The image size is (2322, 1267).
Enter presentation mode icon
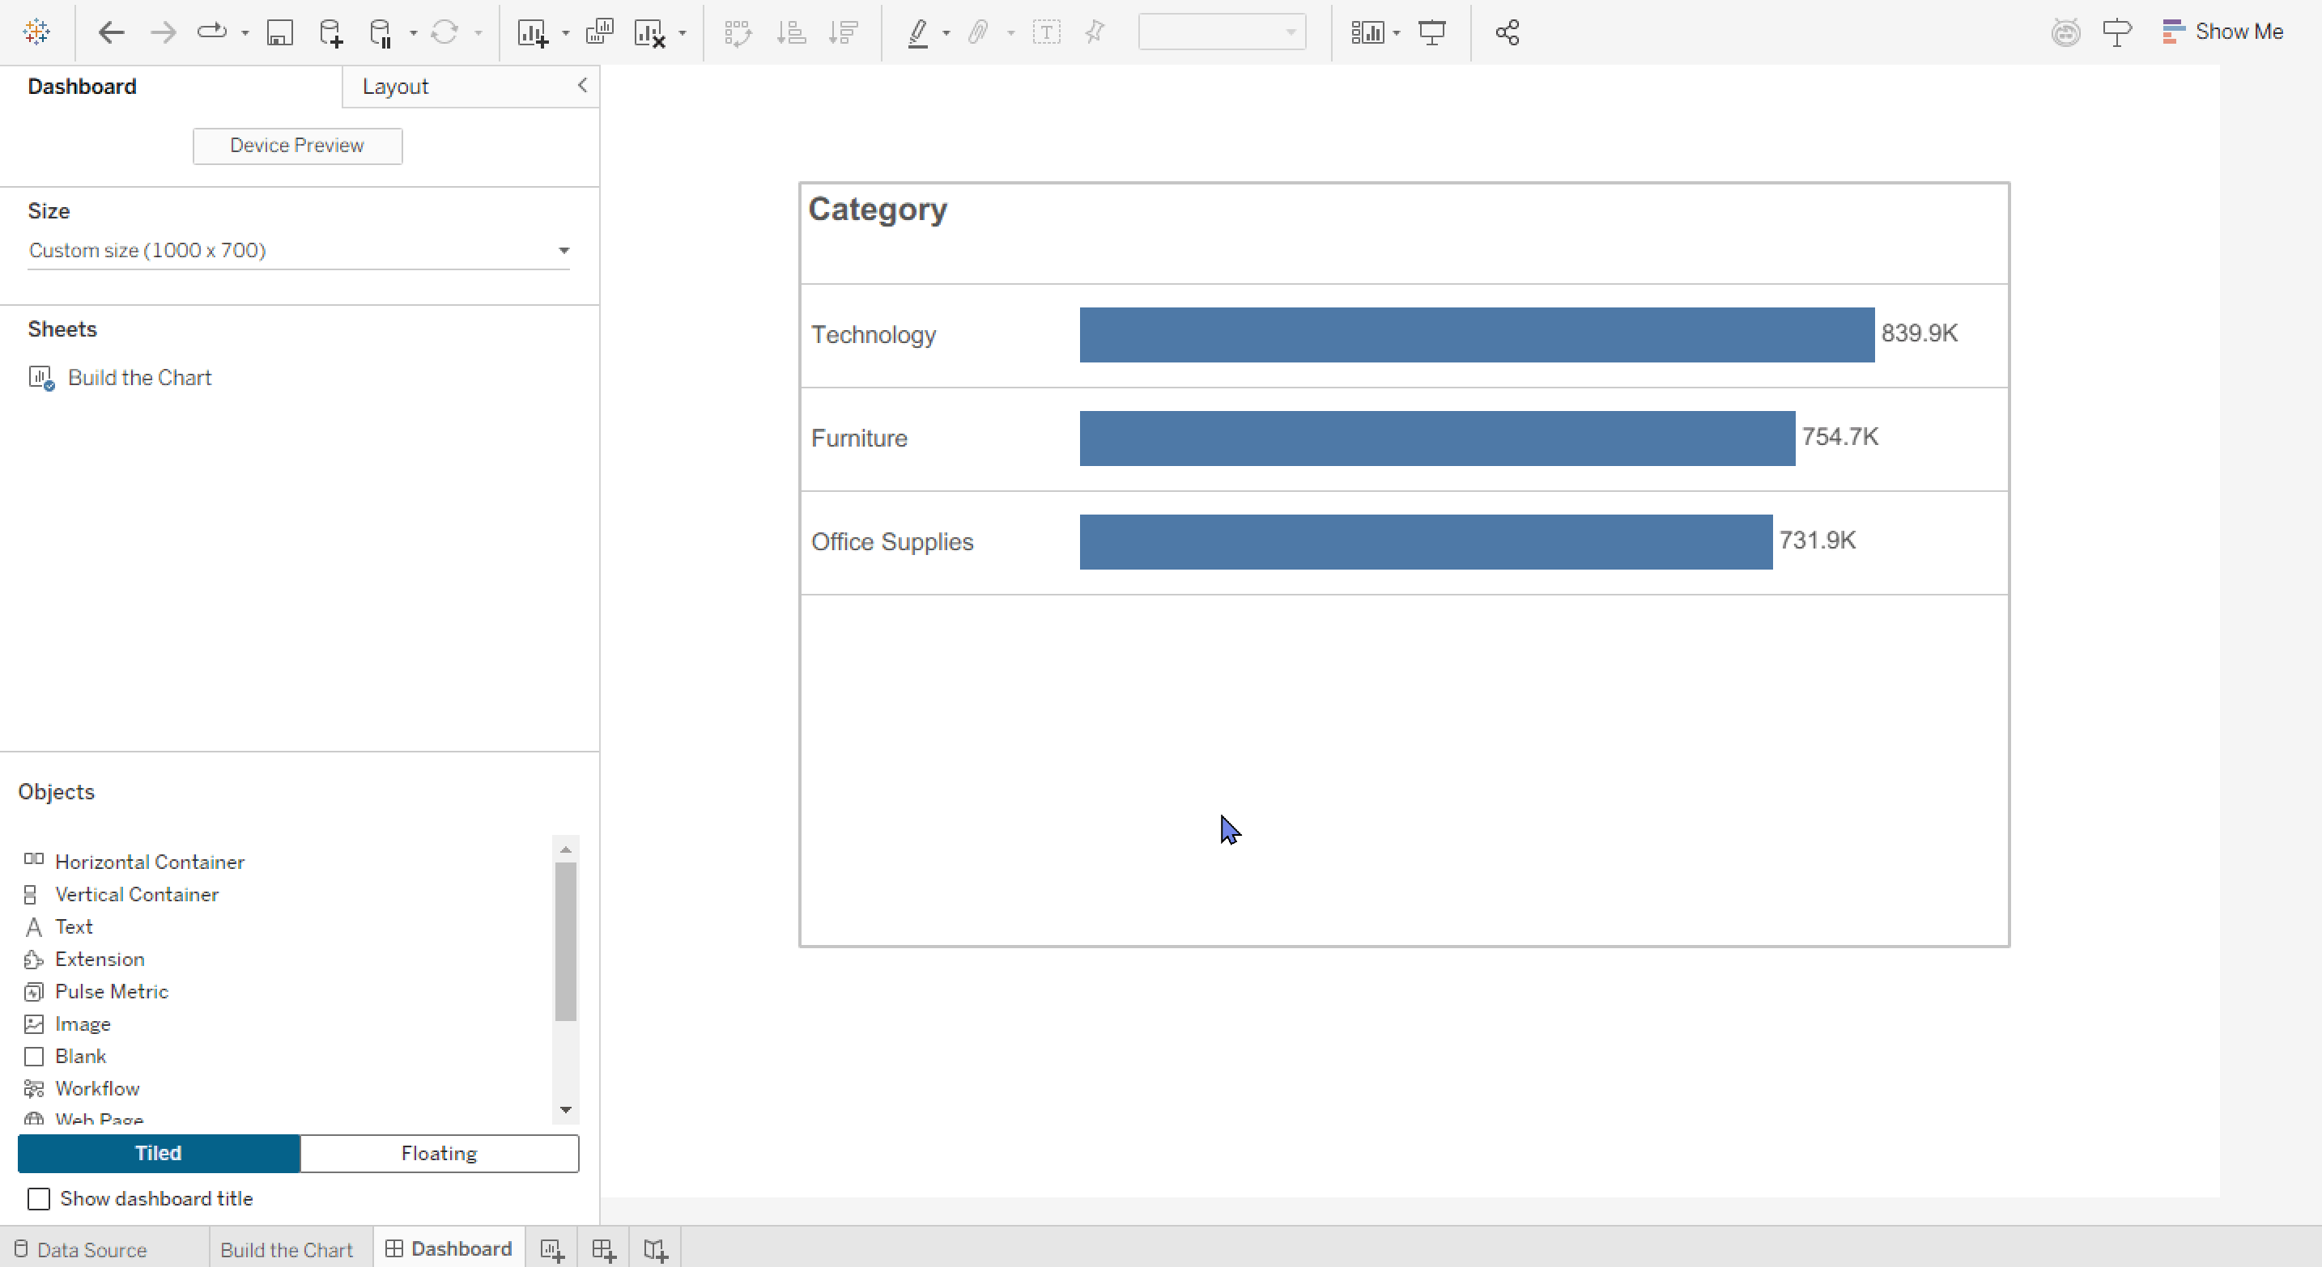[x=1432, y=33]
